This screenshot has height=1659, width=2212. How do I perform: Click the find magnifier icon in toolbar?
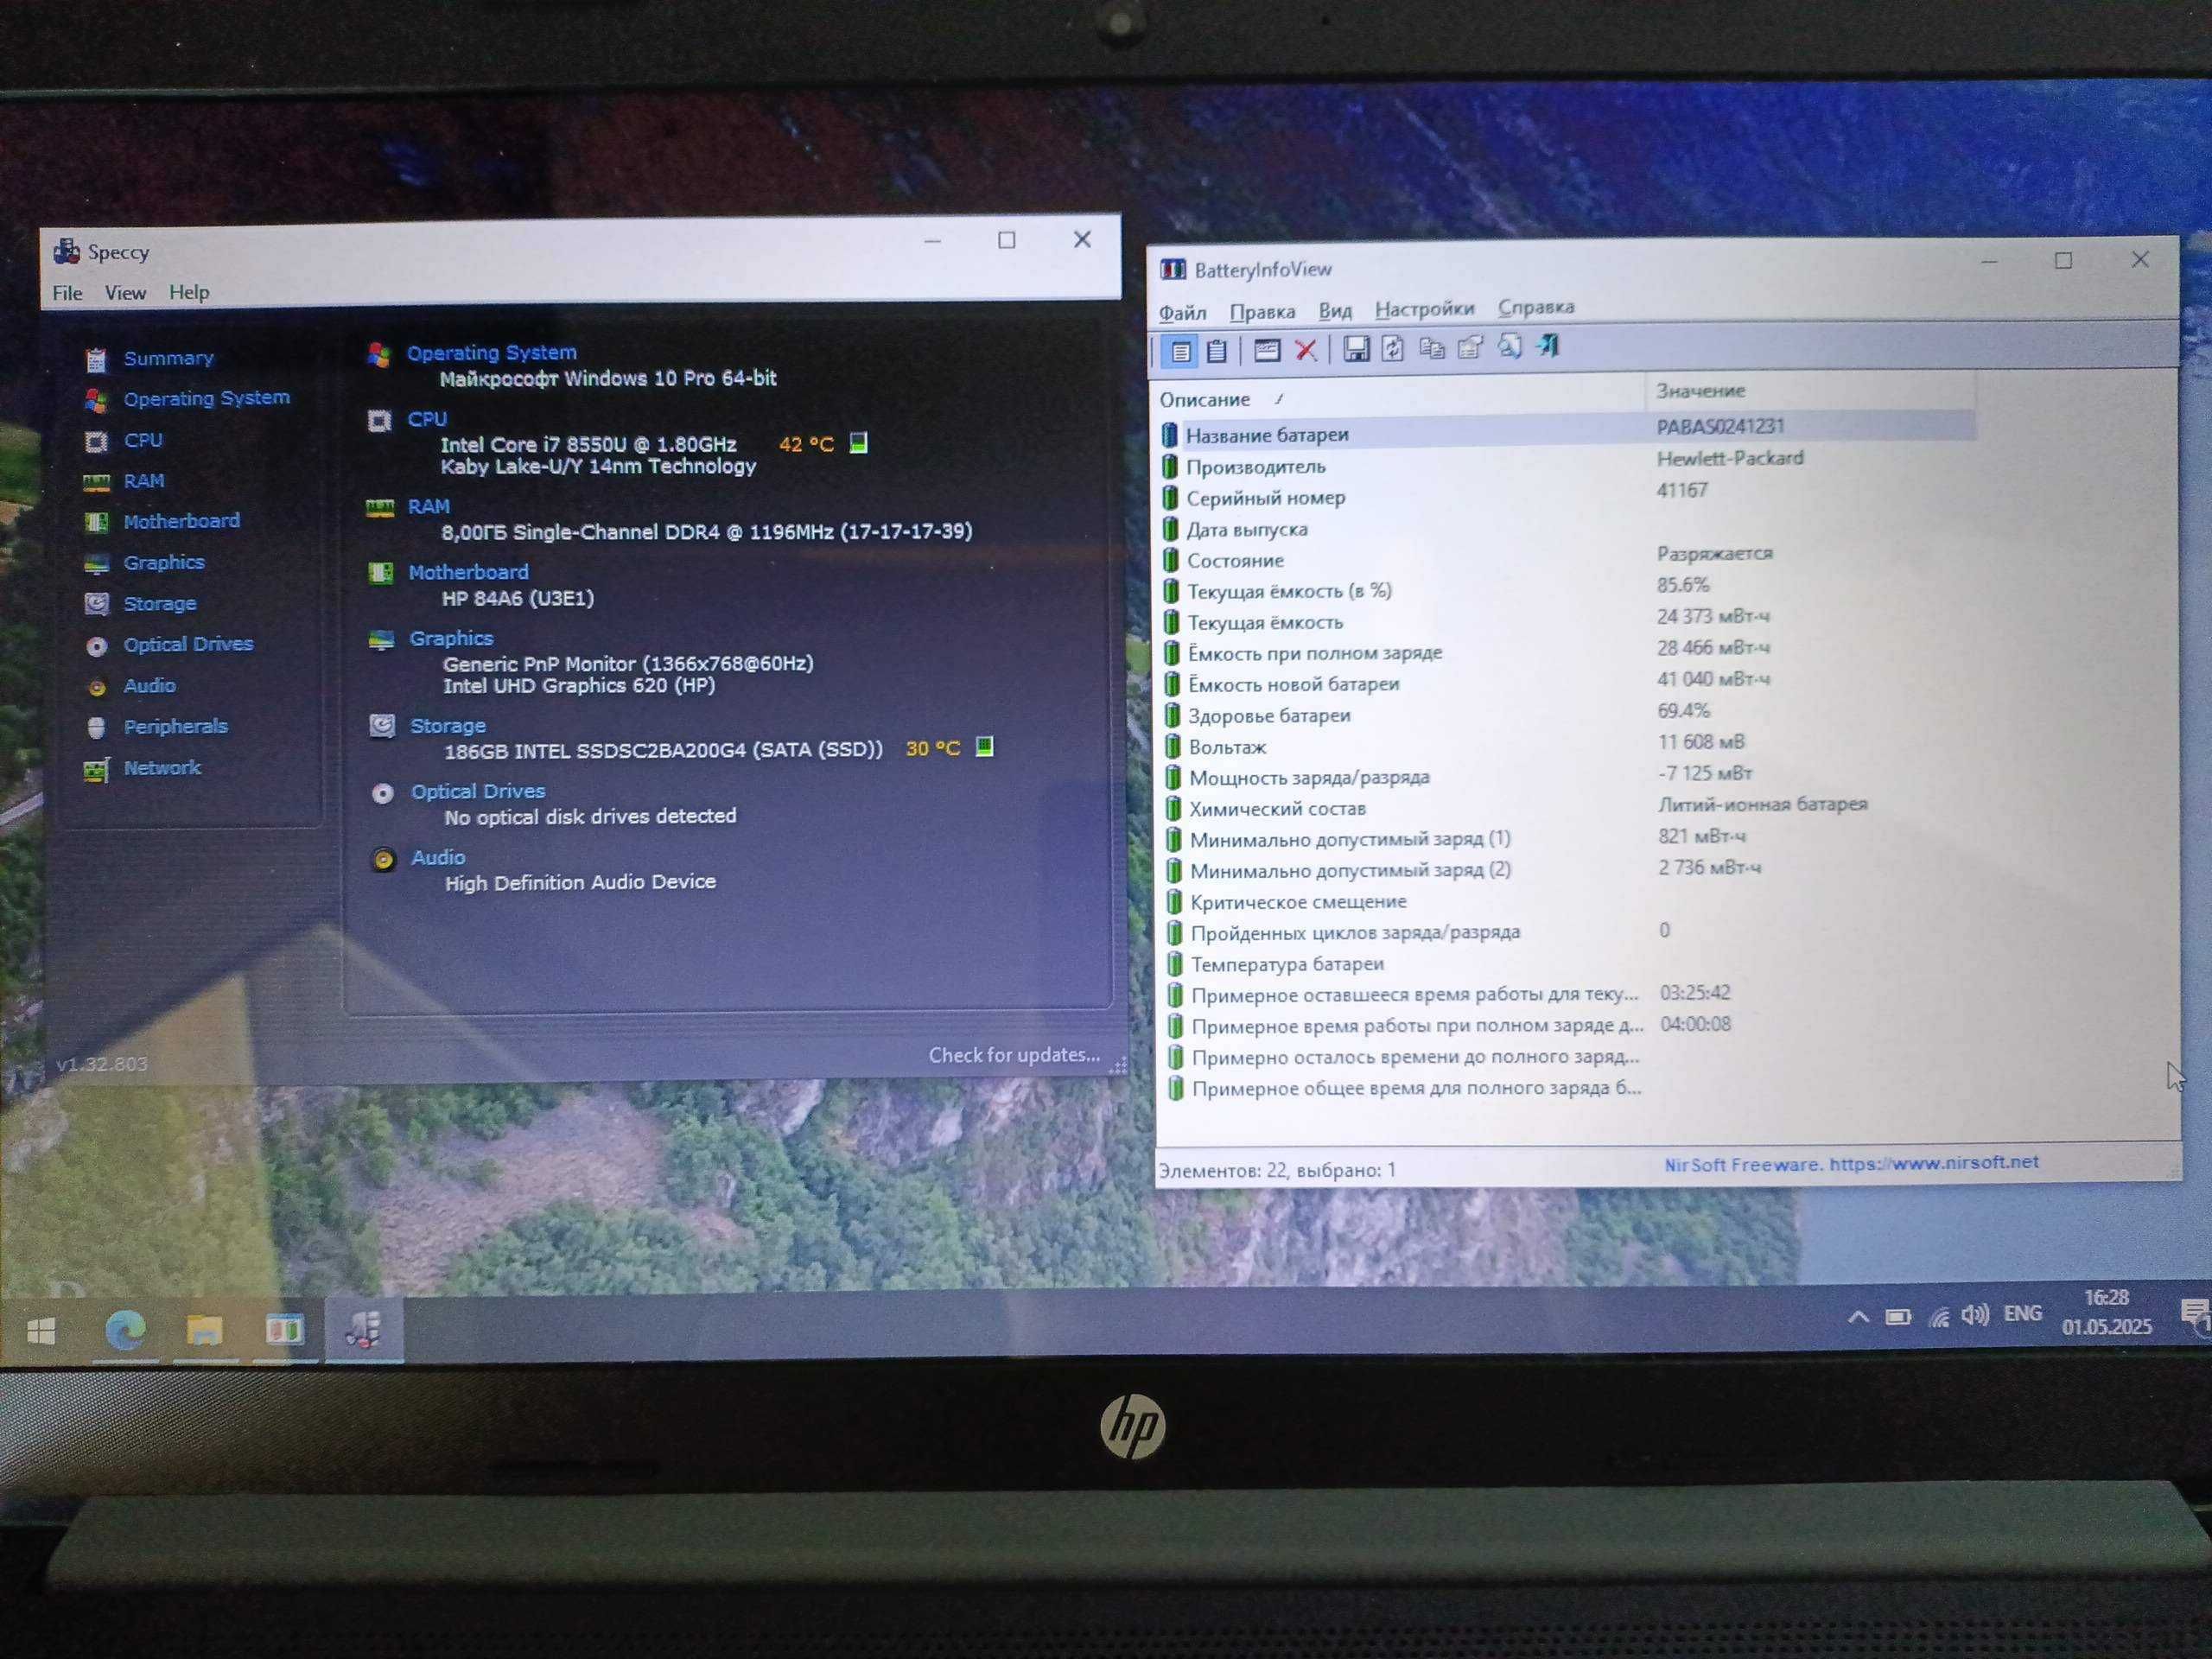point(1509,346)
